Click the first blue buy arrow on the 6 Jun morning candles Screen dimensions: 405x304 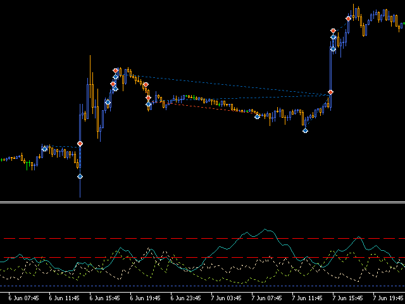(44, 149)
